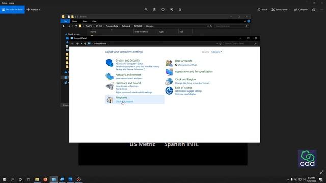Open Task View from the taskbar
Viewport: 326px width, 183px height.
point(29,179)
